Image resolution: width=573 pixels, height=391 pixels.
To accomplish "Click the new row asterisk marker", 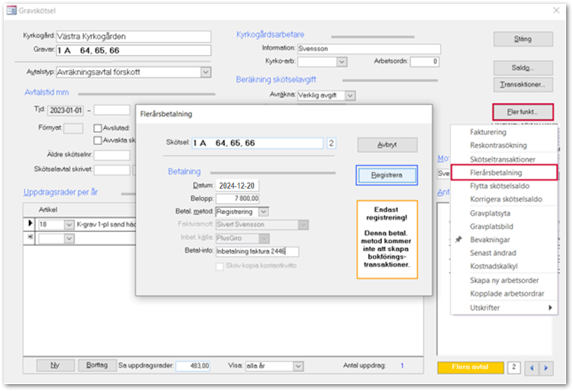I will [x=30, y=238].
